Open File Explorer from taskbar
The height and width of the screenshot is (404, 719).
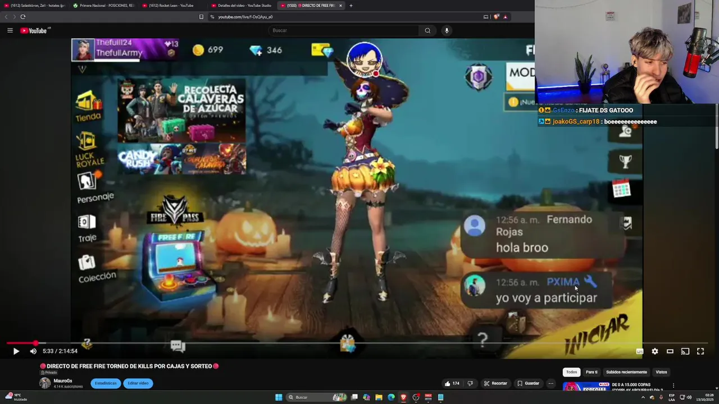(379, 397)
